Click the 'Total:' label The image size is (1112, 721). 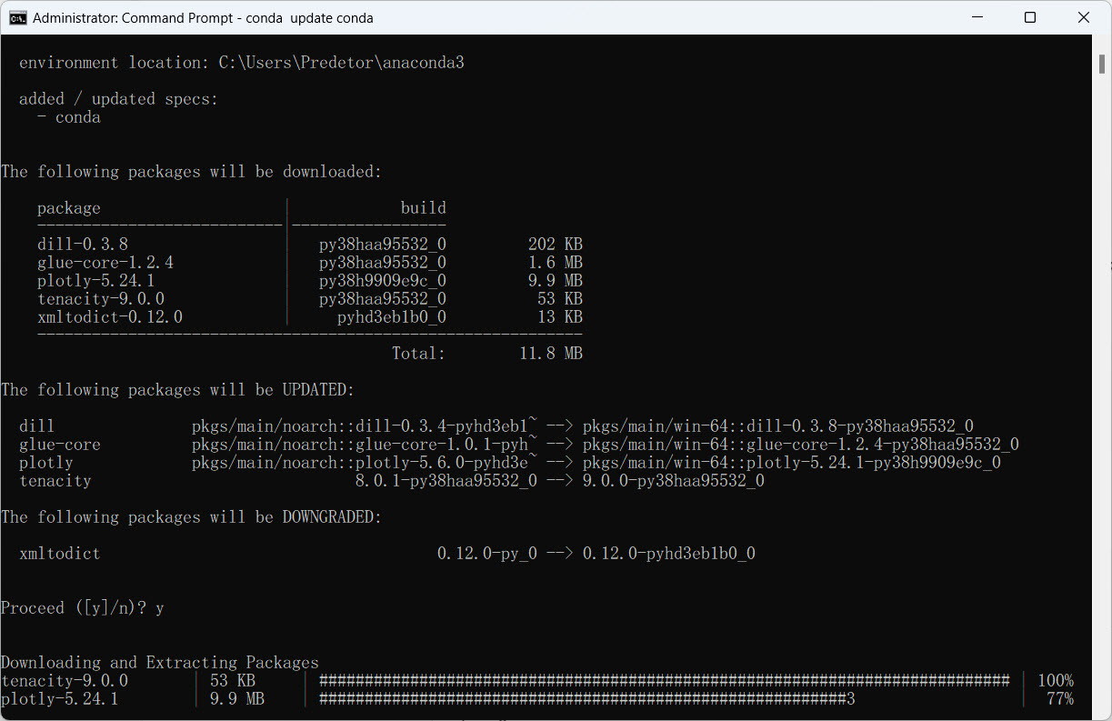pos(419,354)
